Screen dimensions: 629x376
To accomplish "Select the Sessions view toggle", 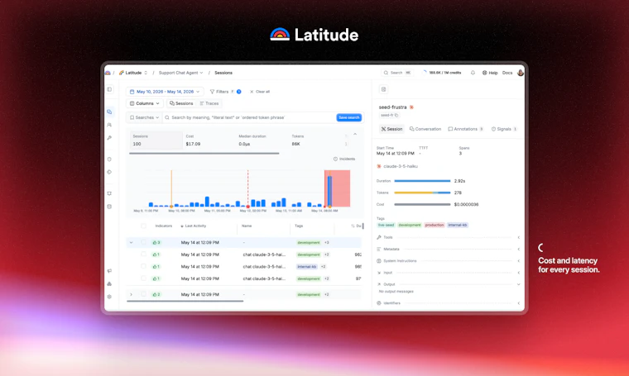I will pos(181,103).
